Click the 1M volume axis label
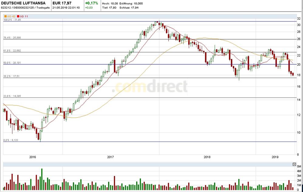 point(299,185)
